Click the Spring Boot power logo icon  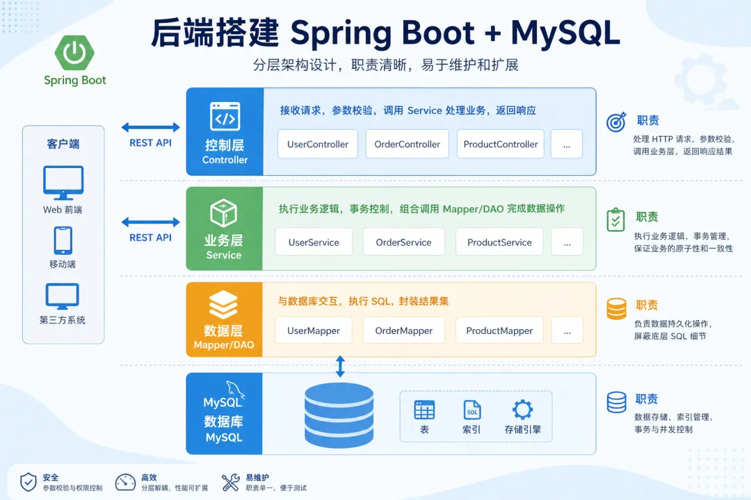74,53
